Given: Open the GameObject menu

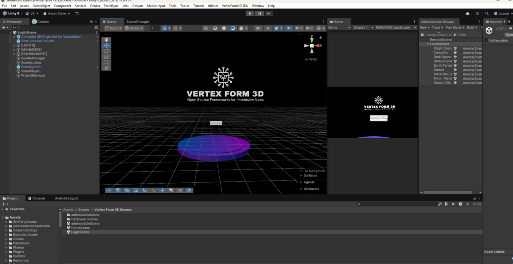Looking at the screenshot, I should click(41, 6).
